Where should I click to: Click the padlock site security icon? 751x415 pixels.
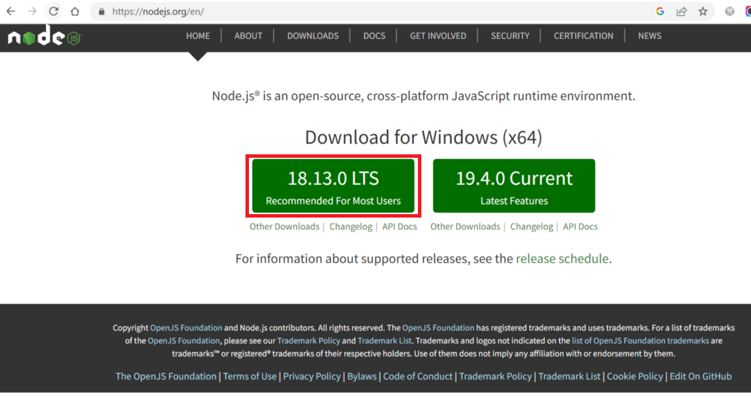coord(102,12)
